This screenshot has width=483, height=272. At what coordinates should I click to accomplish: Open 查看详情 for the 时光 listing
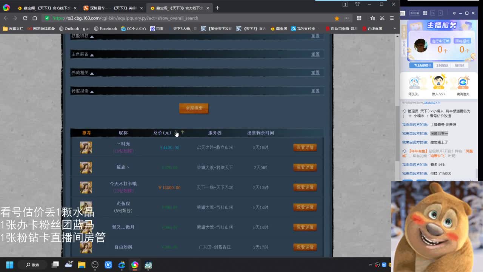point(305,147)
